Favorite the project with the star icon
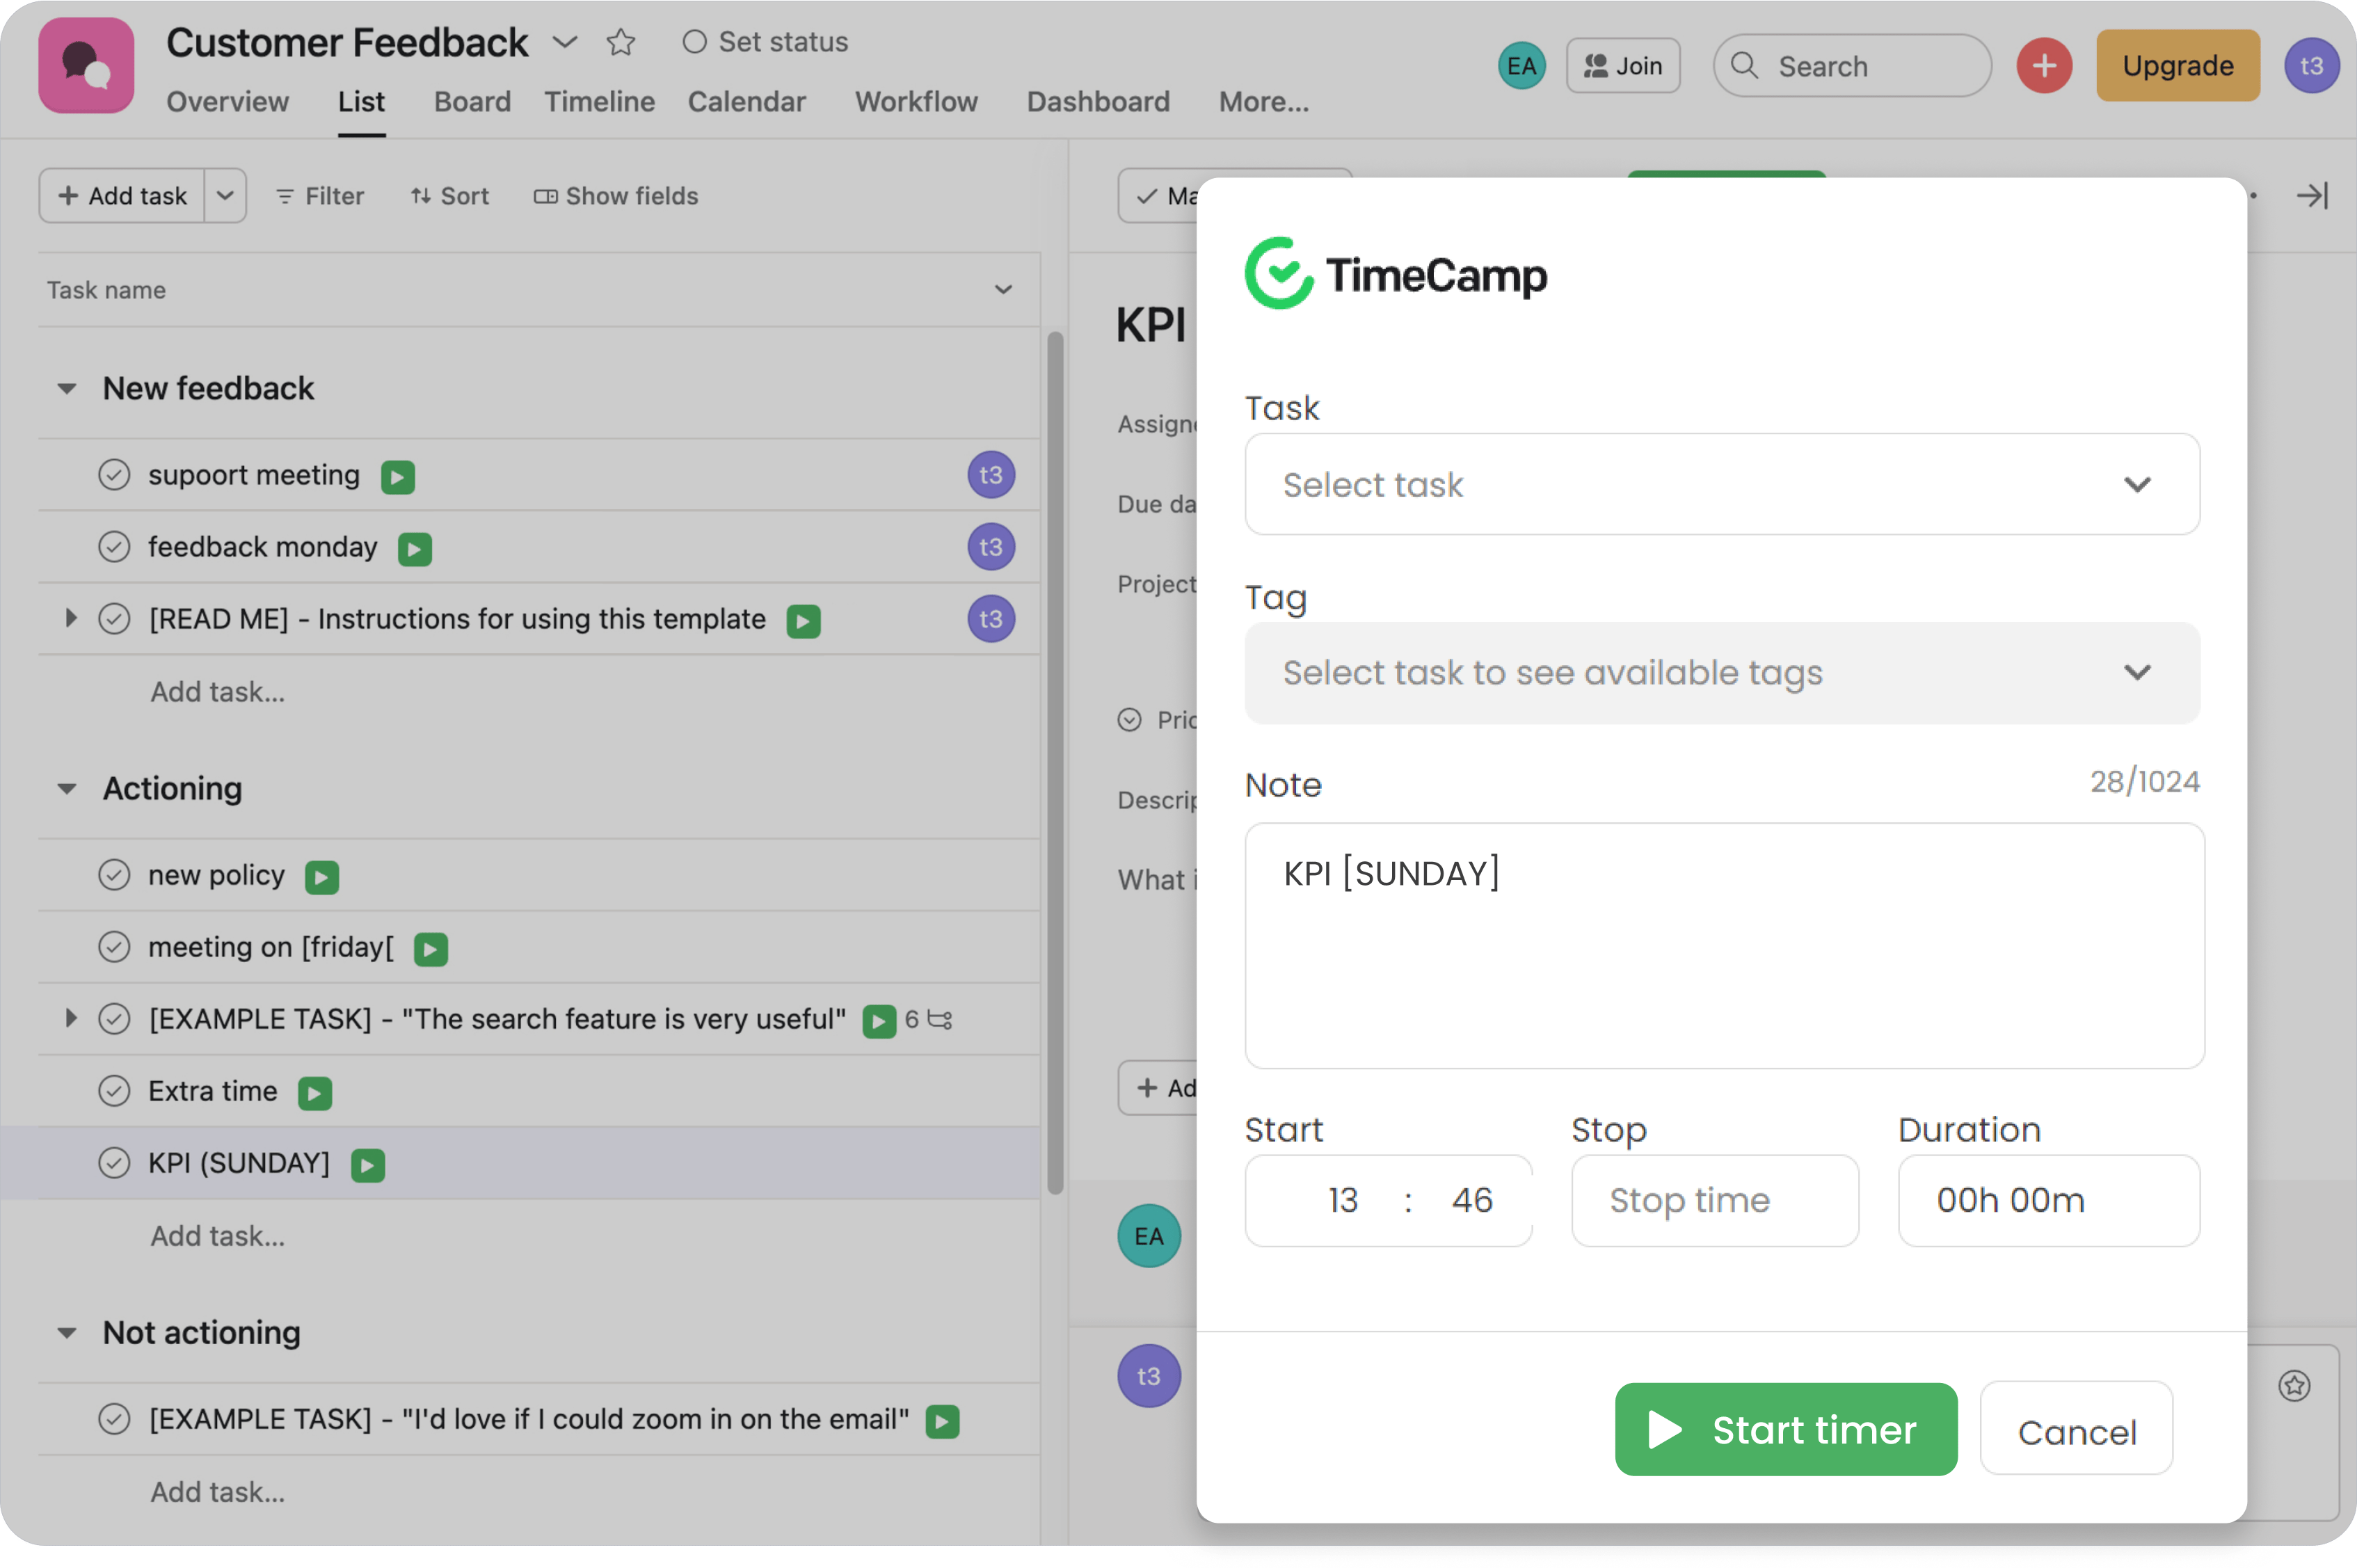Image resolution: width=2357 pixels, height=1568 pixels. tap(621, 42)
